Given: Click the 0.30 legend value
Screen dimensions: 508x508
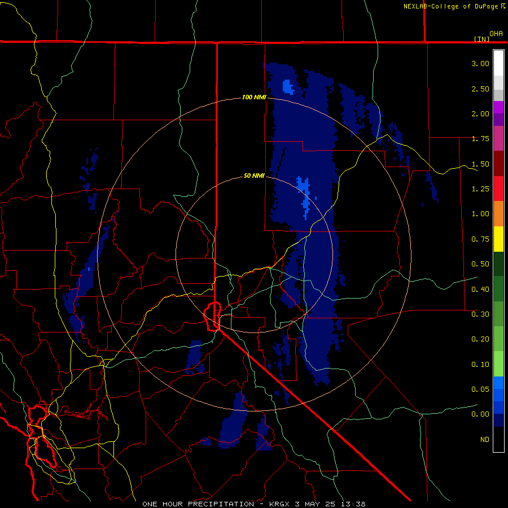Looking at the screenshot, I should [480, 314].
